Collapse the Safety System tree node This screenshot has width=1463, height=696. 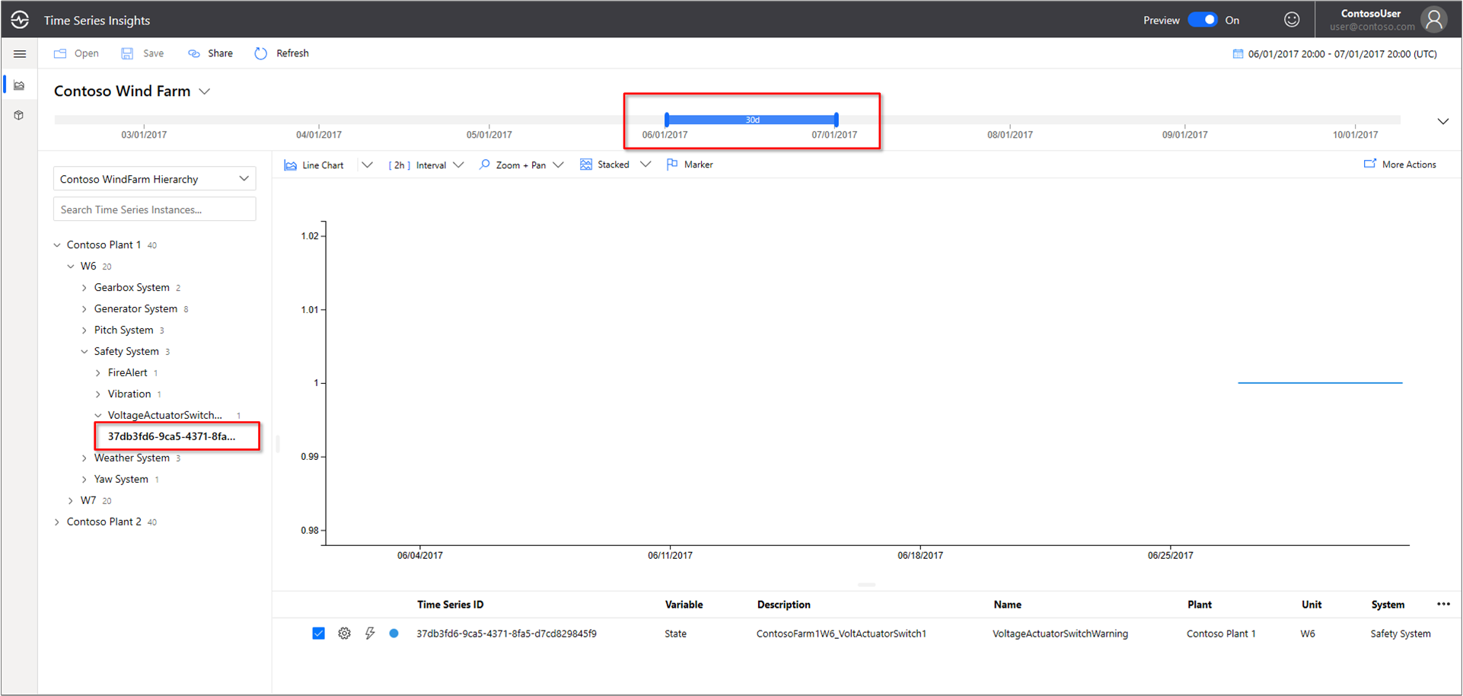click(84, 351)
